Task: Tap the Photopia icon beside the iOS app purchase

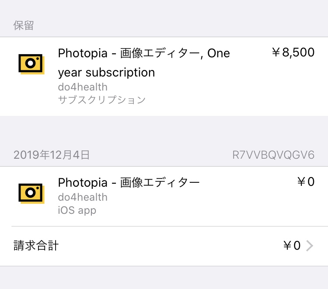Action: click(x=32, y=193)
